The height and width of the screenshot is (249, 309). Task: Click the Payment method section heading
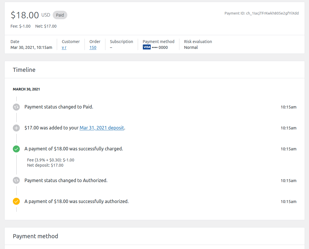pyautogui.click(x=36, y=236)
